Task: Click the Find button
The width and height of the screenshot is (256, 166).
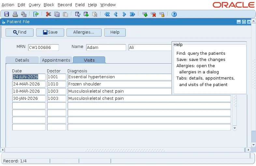Action: tap(20, 32)
